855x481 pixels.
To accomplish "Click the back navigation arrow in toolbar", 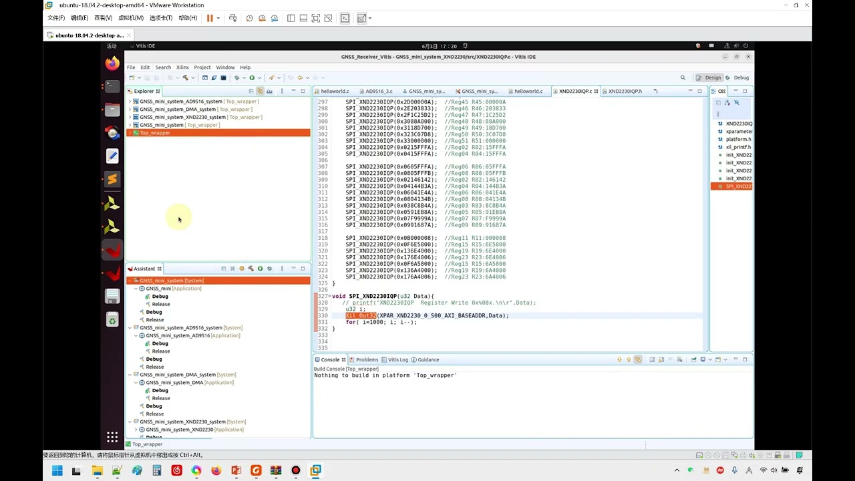I will (300, 77).
